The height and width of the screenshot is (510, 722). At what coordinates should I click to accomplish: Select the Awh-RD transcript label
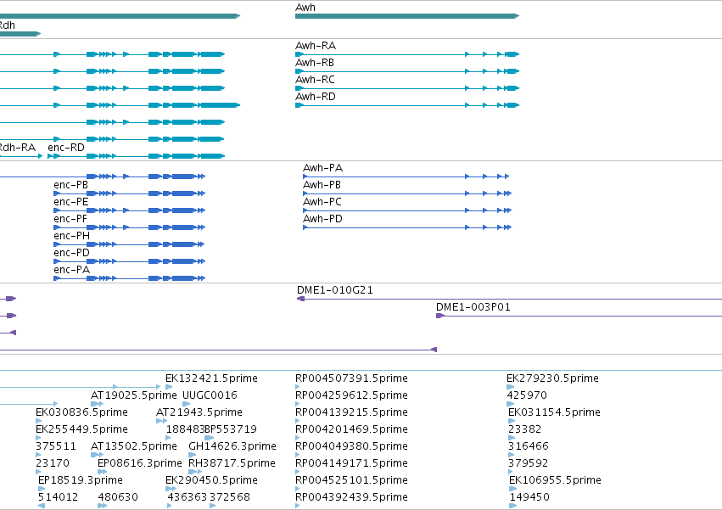coord(316,97)
